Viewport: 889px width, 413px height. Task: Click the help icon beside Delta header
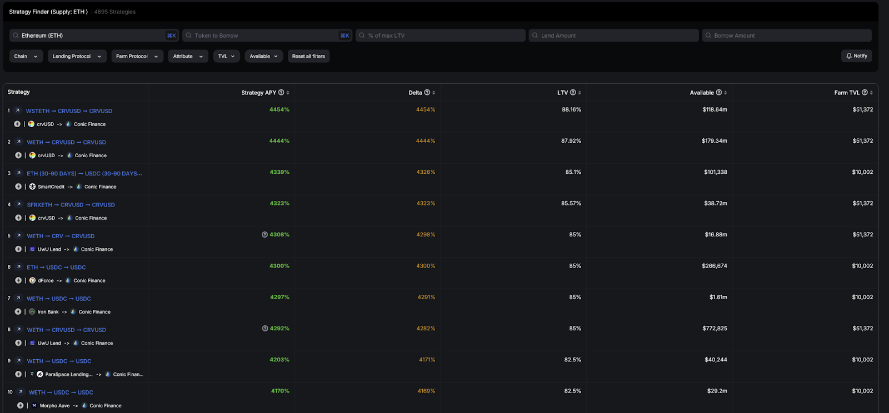coord(427,93)
